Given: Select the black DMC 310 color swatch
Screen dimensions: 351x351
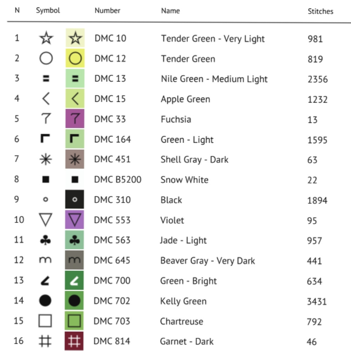Looking at the screenshot, I should tap(75, 200).
